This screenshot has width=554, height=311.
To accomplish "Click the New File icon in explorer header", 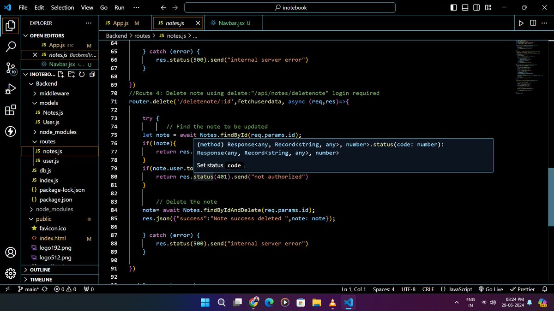I will pos(61,74).
